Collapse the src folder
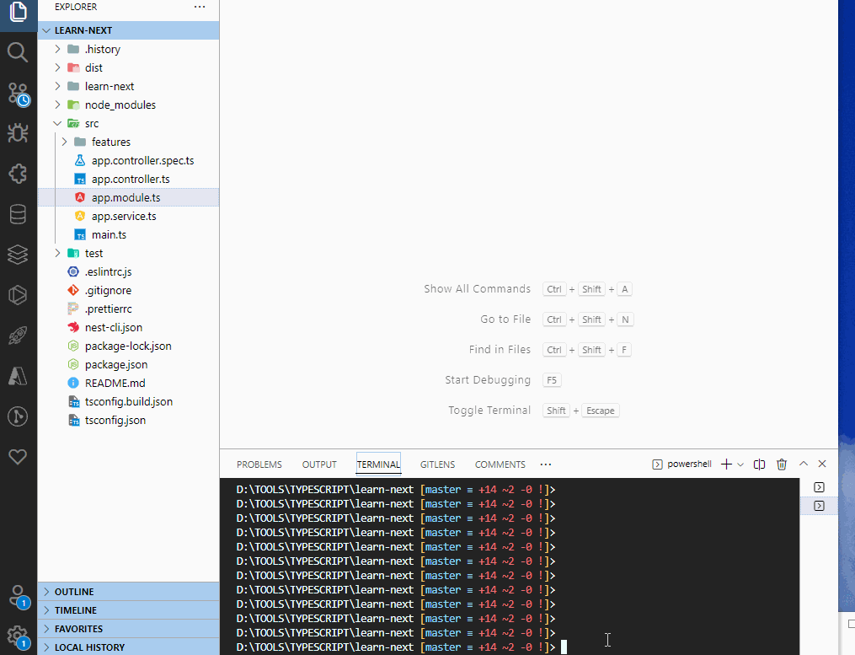 [128, 123]
